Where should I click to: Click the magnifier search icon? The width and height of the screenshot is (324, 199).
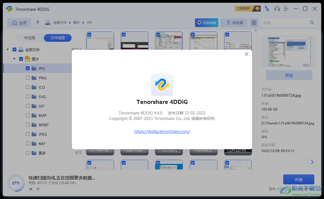(312, 23)
